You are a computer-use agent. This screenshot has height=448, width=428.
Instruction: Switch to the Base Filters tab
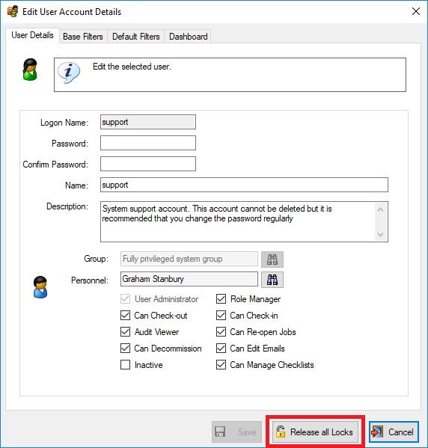pos(83,37)
